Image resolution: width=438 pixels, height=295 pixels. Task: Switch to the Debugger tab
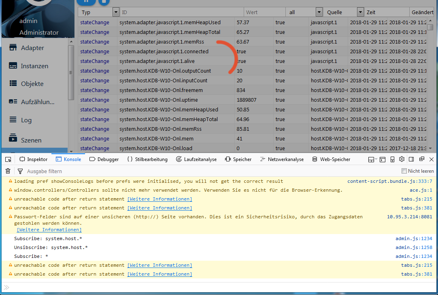click(x=104, y=159)
